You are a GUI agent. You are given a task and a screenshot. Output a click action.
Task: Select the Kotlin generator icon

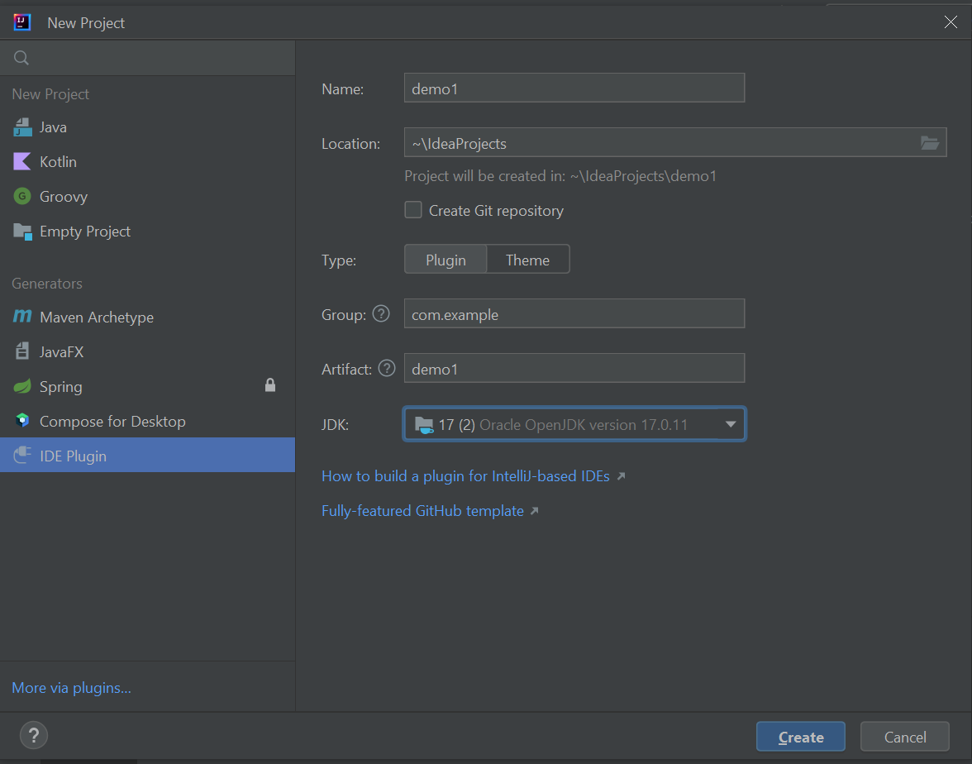tap(24, 161)
